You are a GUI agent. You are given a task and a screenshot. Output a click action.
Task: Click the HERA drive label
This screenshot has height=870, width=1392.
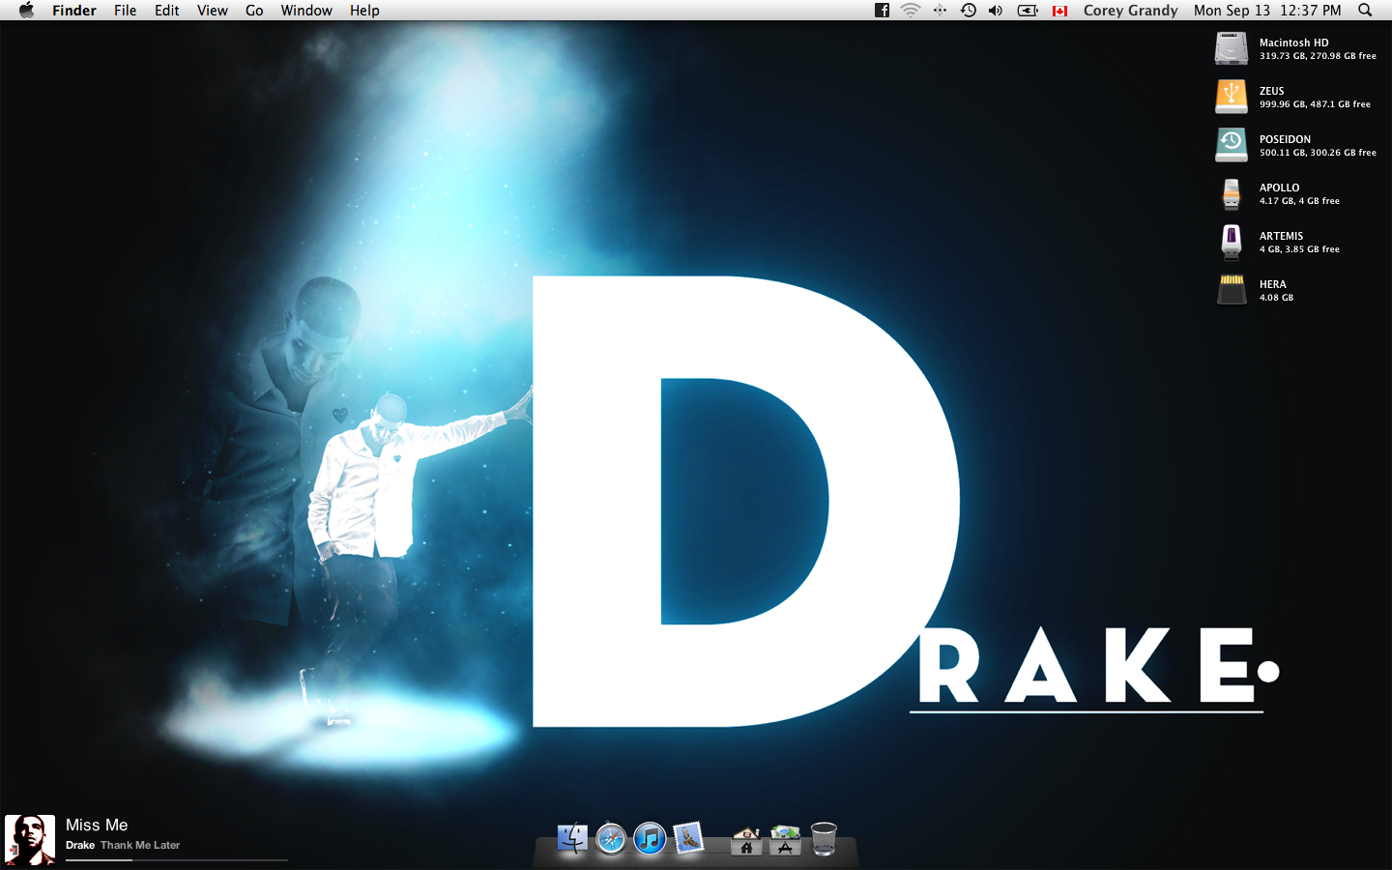pyautogui.click(x=1272, y=284)
